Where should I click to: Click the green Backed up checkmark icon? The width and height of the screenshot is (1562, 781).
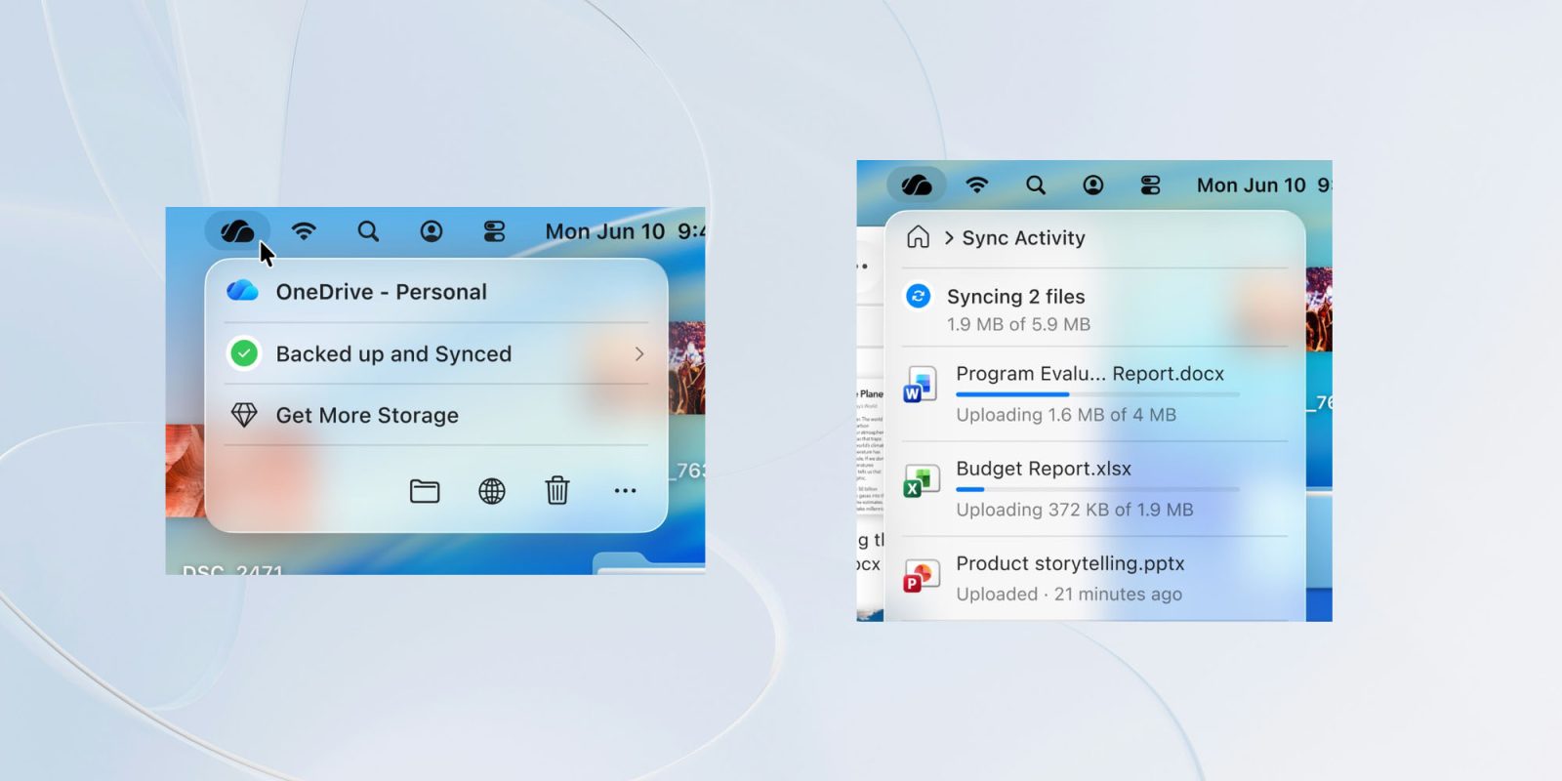click(244, 353)
